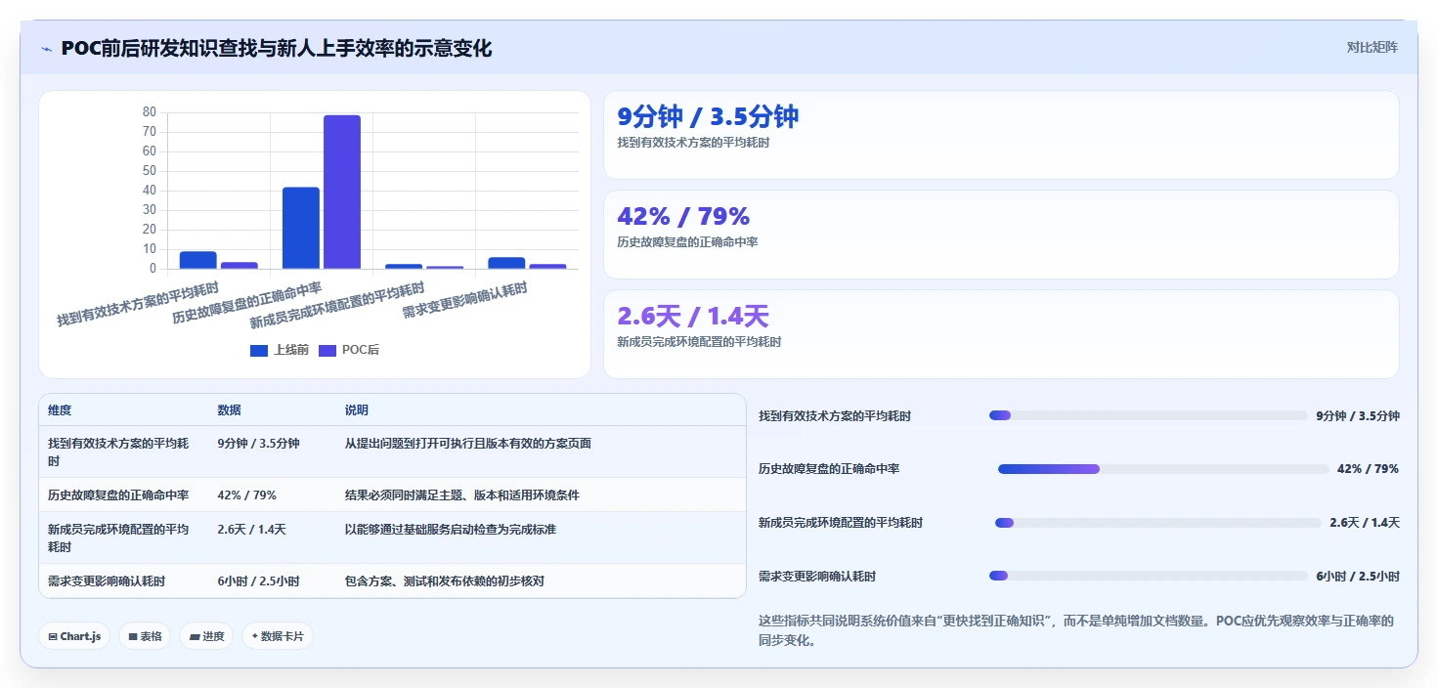
Task: Click the 上线前 bar for 需求变更影响确认耗时
Action: pos(506,263)
